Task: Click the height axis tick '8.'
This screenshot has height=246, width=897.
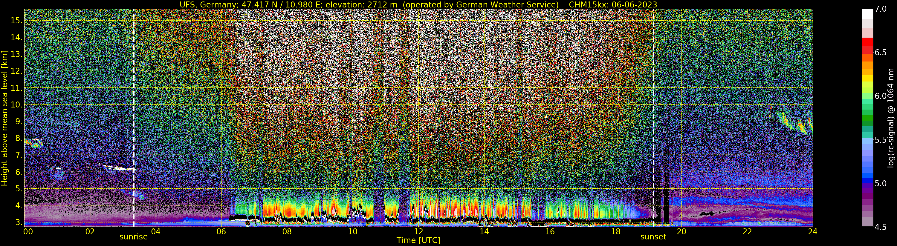Action: [19, 139]
